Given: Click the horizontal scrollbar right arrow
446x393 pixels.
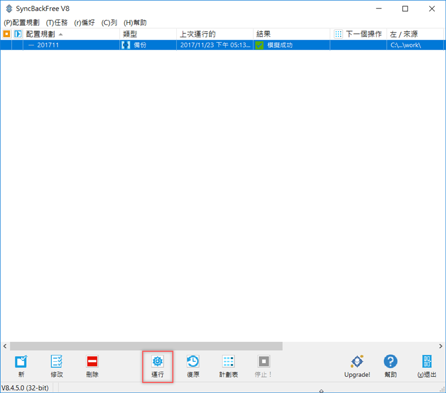Looking at the screenshot, I should tap(440, 346).
